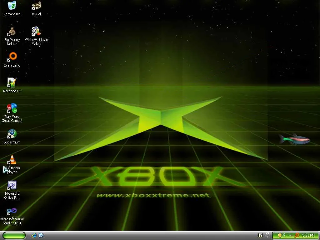Viewport: 320px width, 240px height.
Task: Open the green Start button
Action: [x=14, y=235]
